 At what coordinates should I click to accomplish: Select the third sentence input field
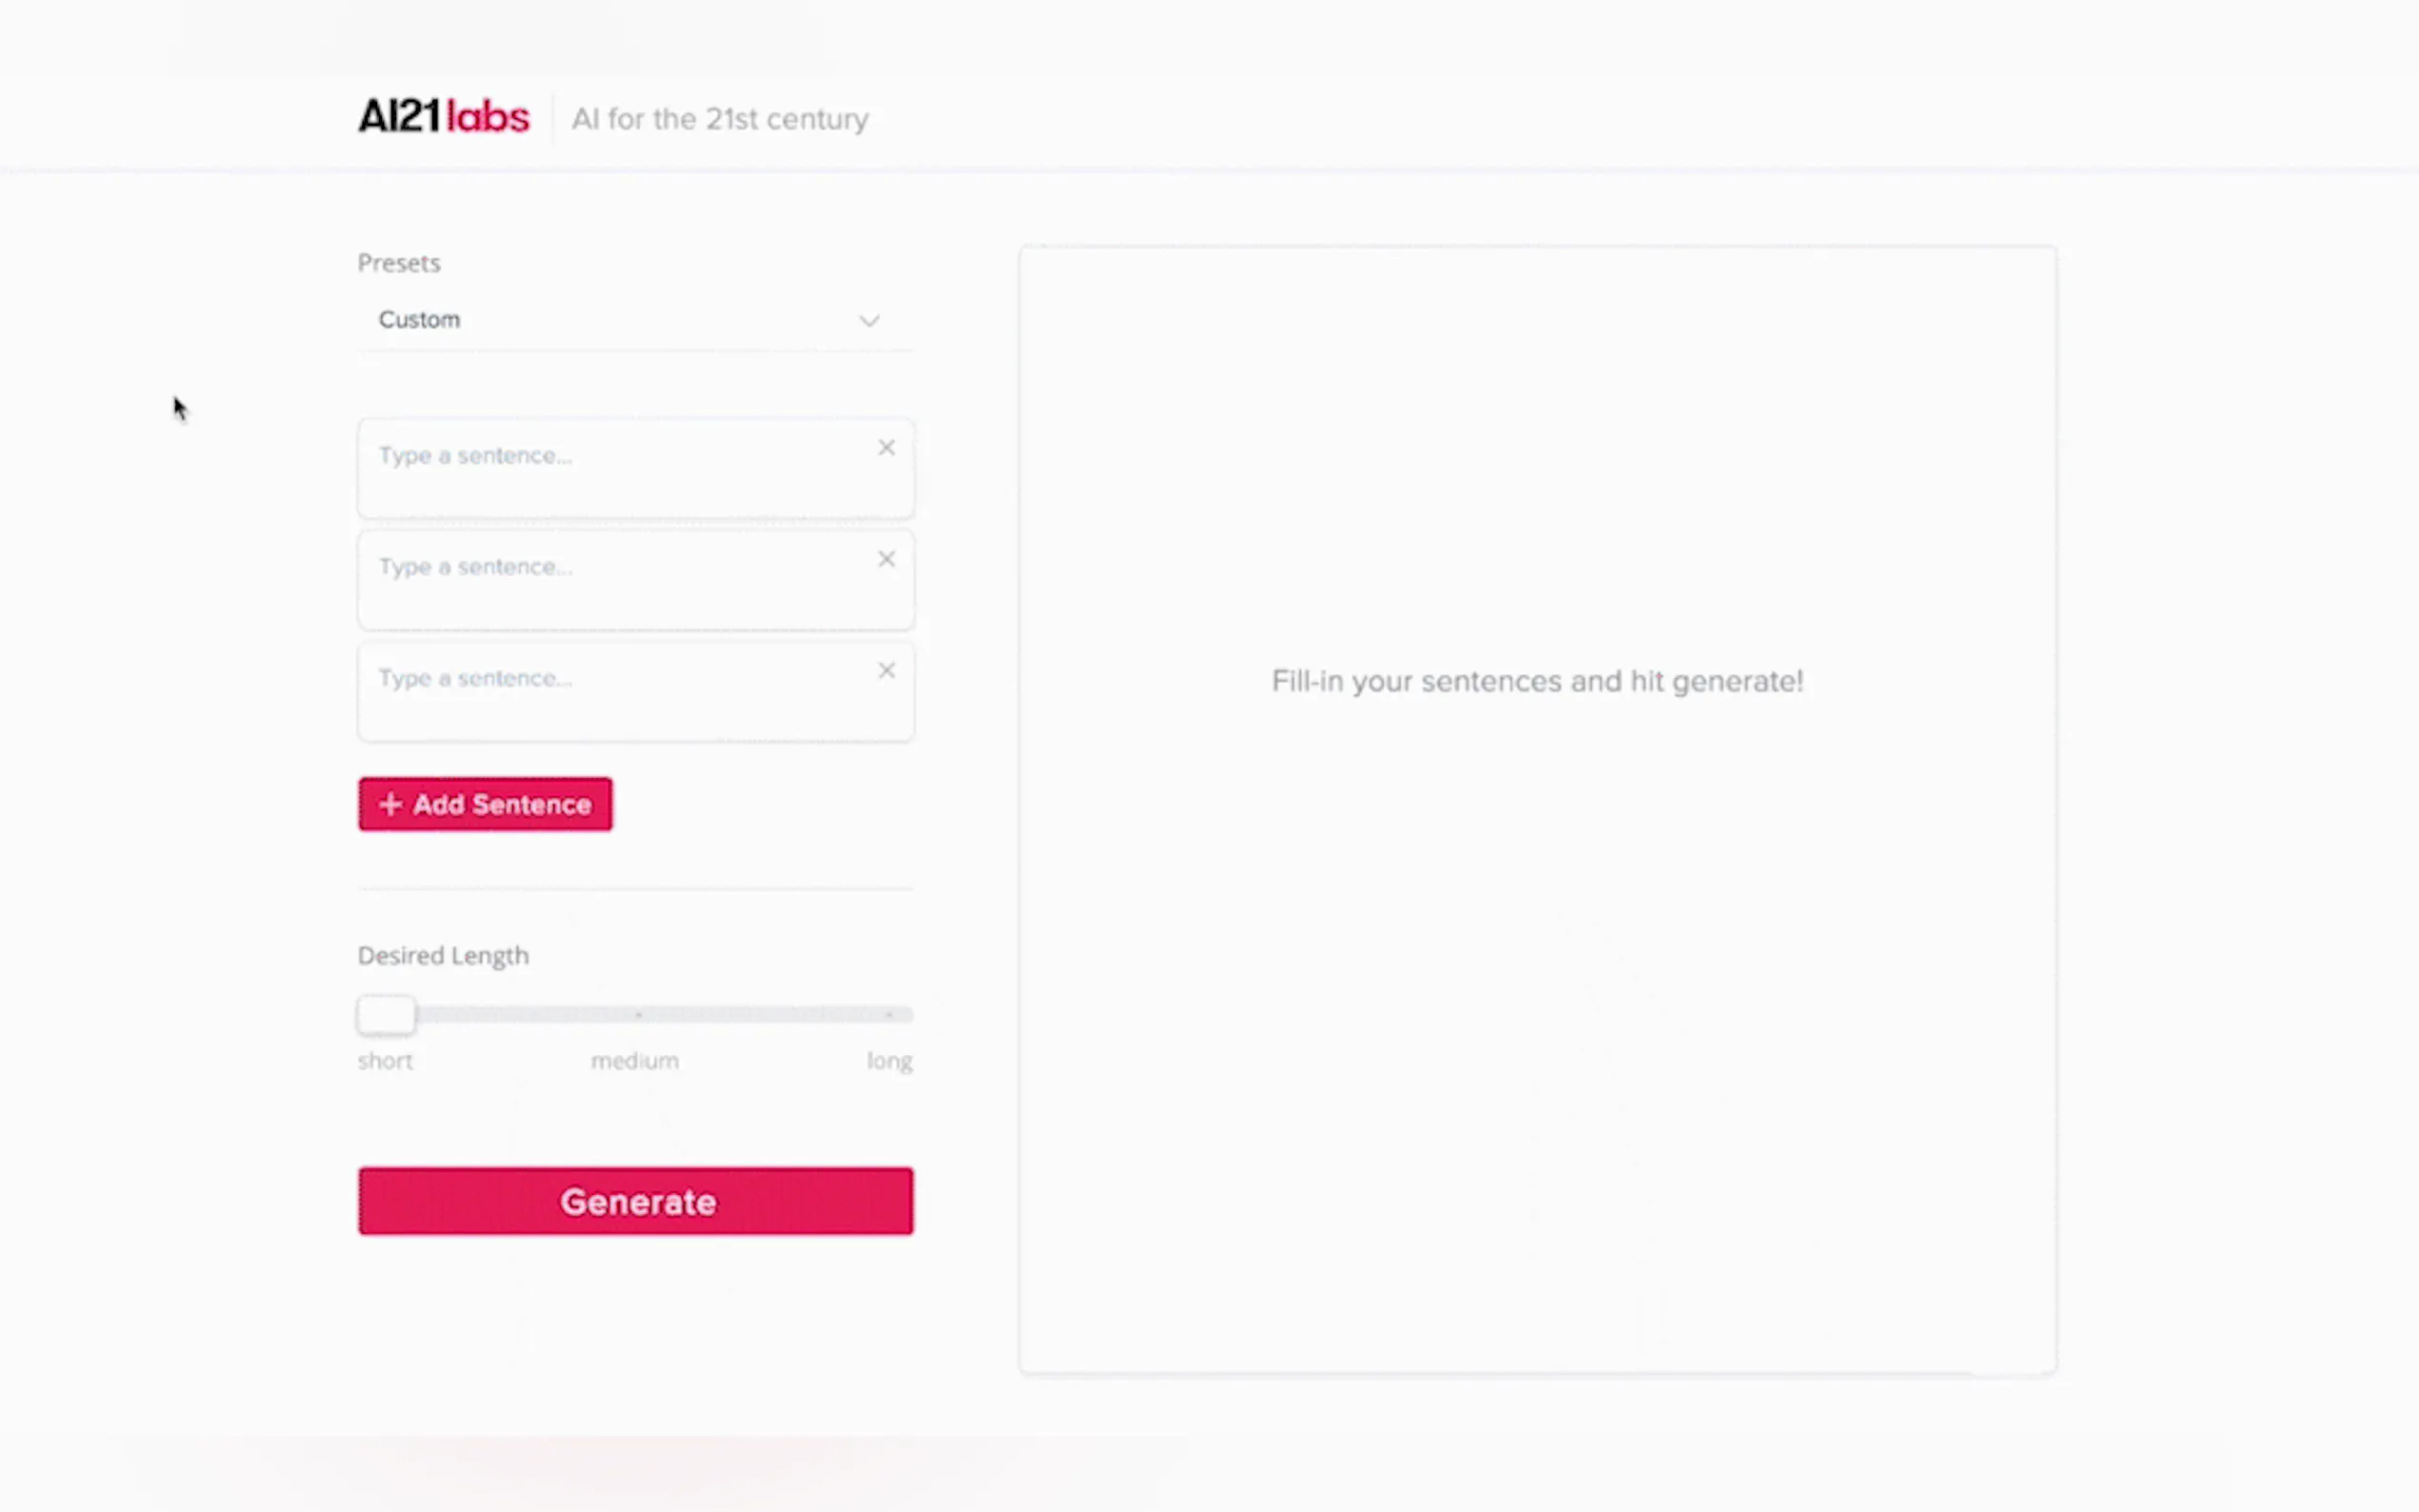(610, 691)
